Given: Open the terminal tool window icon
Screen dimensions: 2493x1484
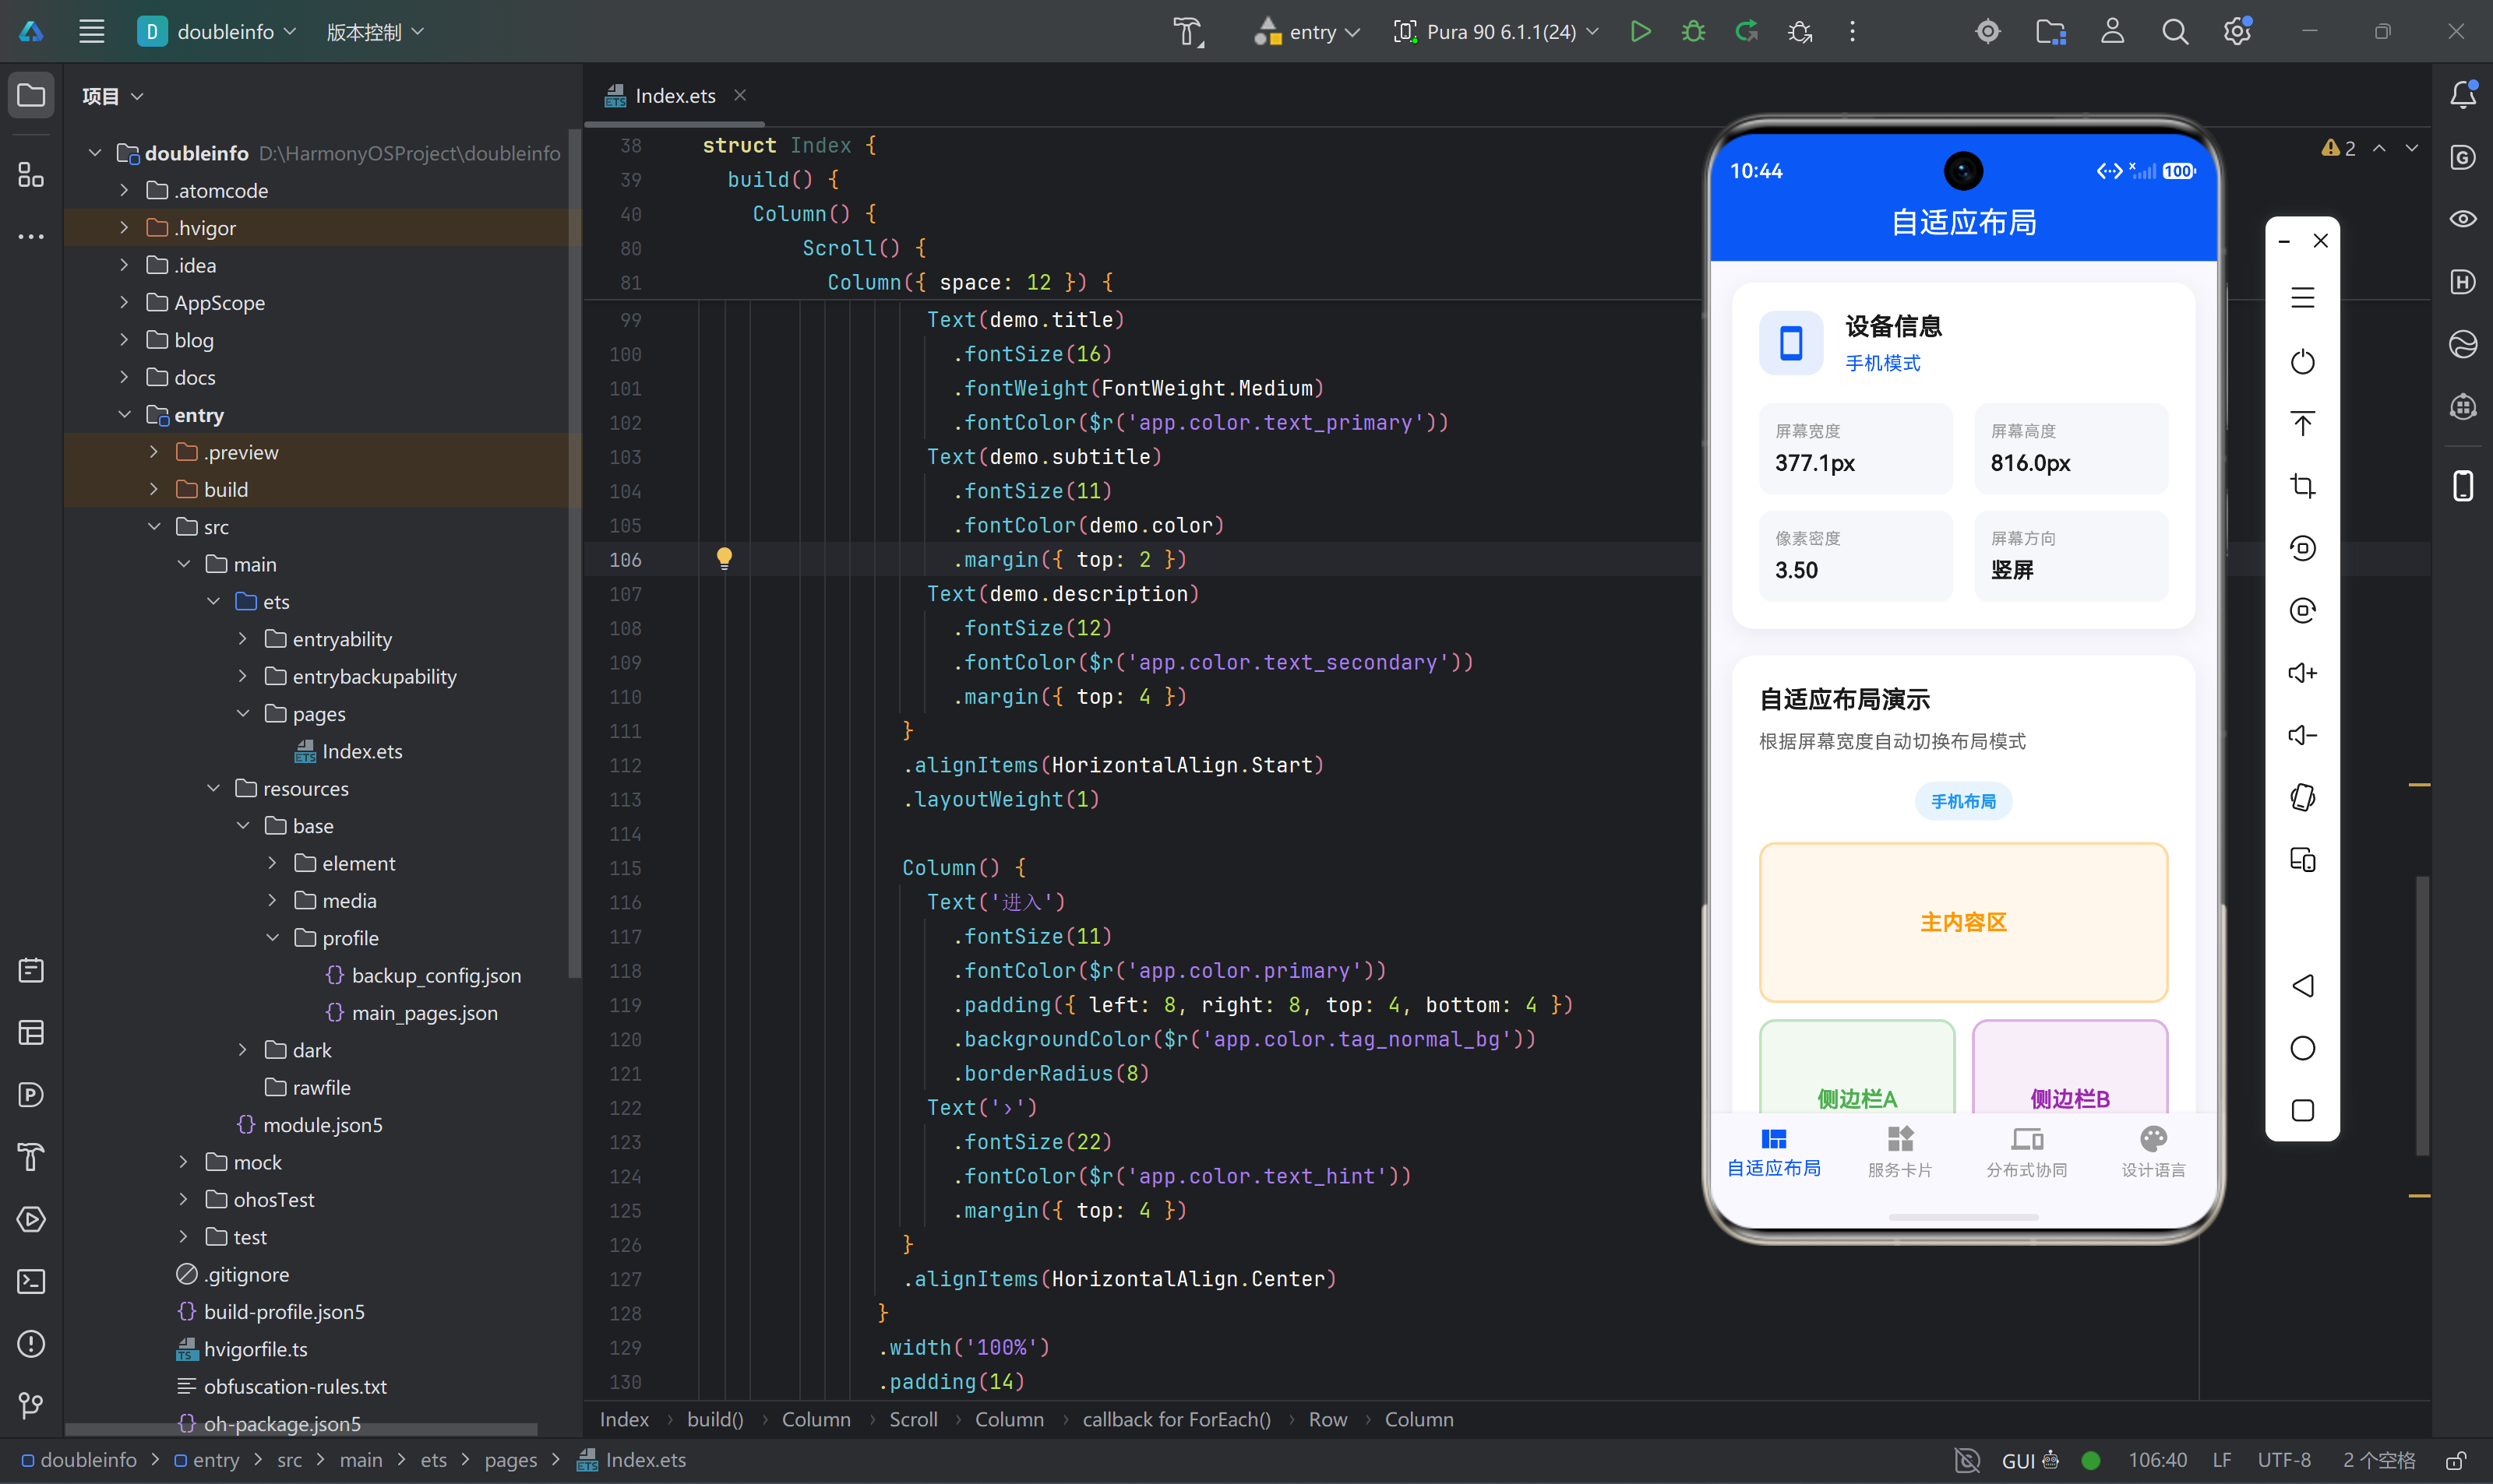Looking at the screenshot, I should 31,1282.
